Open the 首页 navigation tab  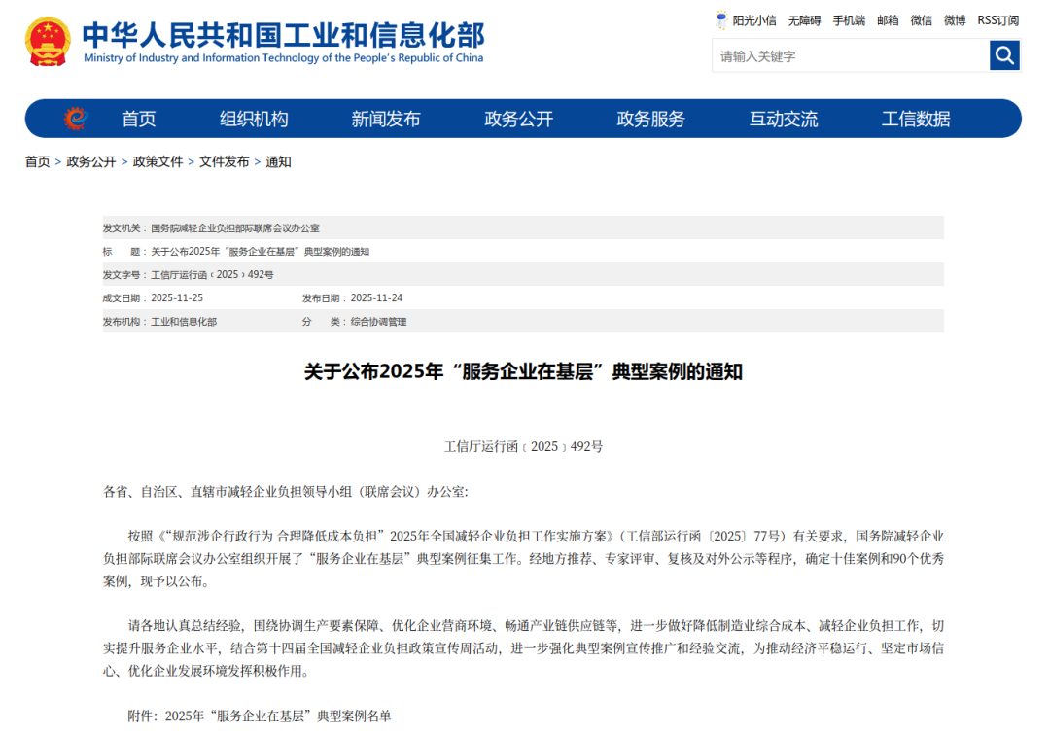point(138,119)
